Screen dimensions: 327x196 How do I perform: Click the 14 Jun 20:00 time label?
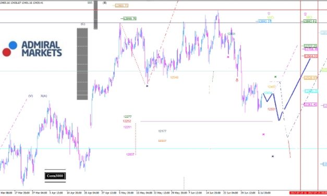coord(213,193)
